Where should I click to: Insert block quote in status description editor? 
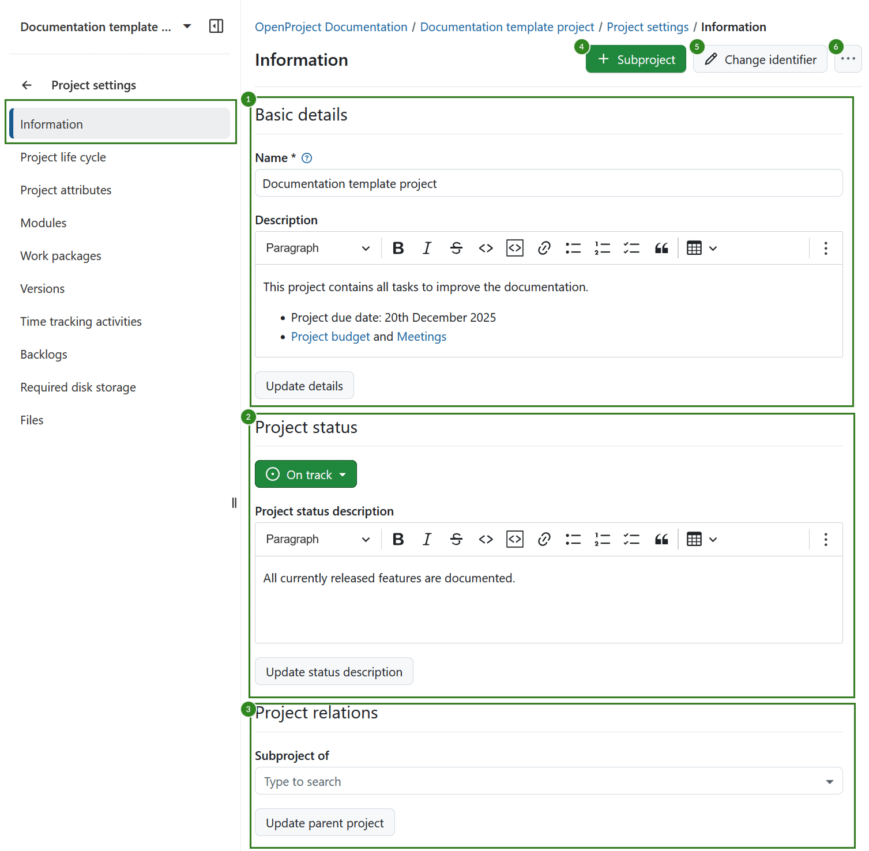661,539
